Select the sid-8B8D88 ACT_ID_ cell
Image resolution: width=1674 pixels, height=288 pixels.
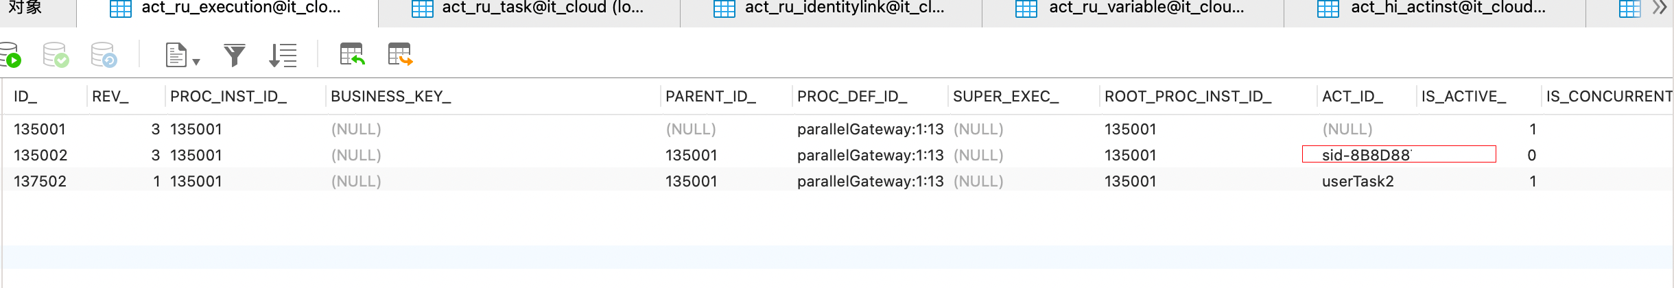(1366, 155)
